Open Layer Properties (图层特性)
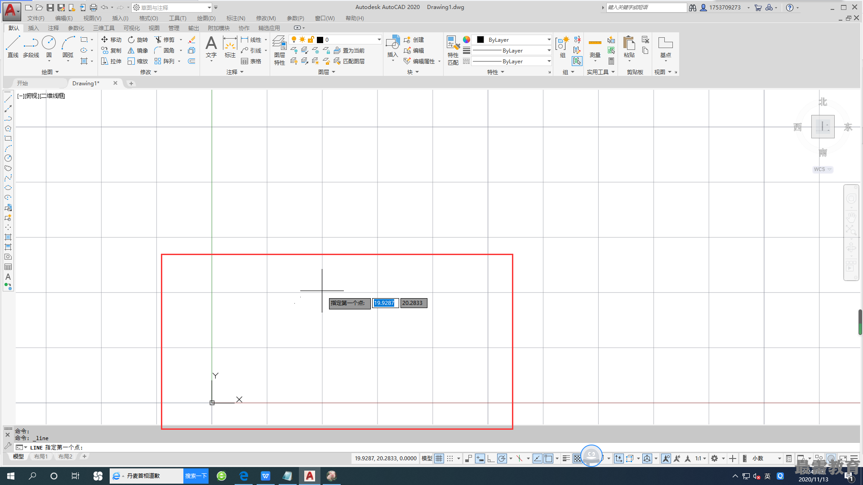The image size is (863, 485). tap(280, 50)
